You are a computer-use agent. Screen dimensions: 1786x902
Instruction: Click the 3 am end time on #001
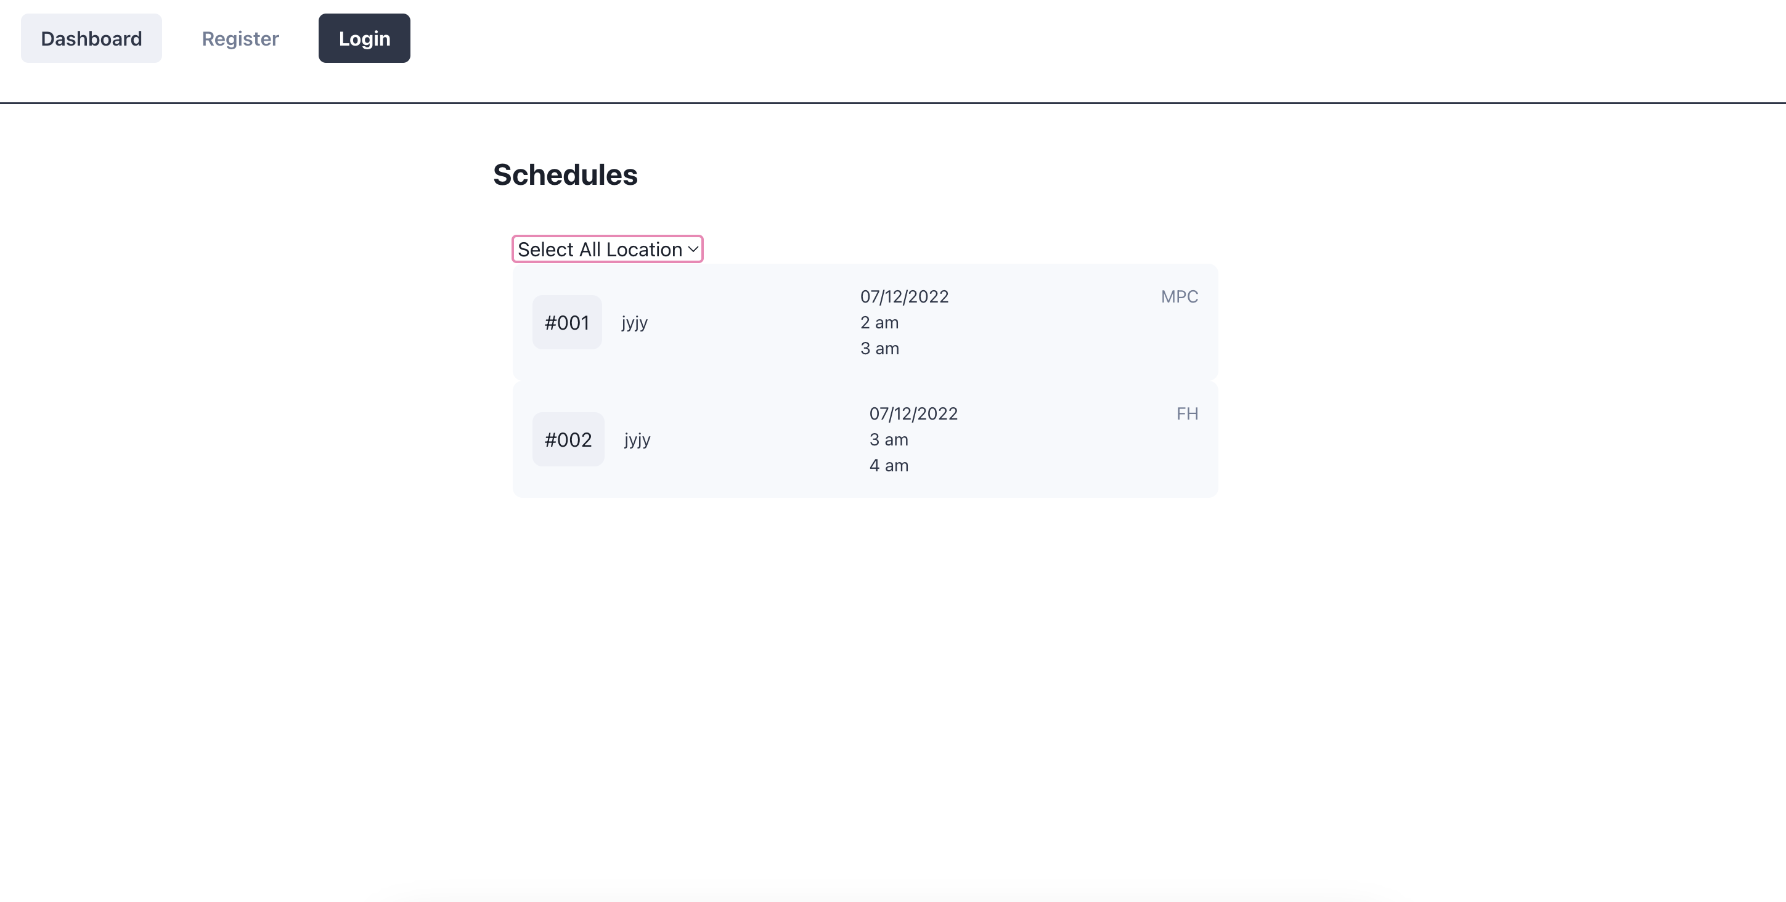(x=879, y=349)
